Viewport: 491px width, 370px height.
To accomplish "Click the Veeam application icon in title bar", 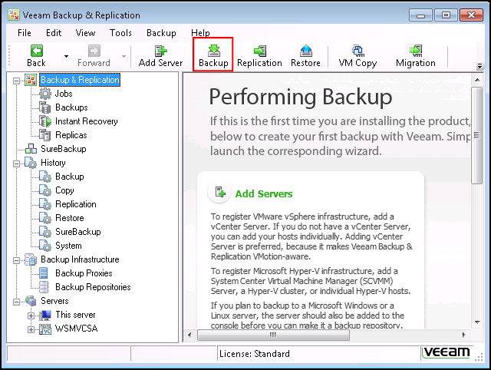I will (x=14, y=15).
